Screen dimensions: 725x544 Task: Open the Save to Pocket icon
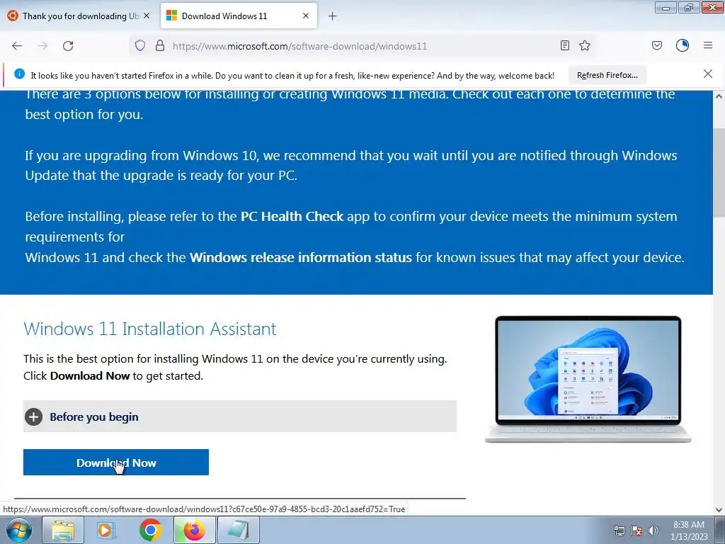657,46
